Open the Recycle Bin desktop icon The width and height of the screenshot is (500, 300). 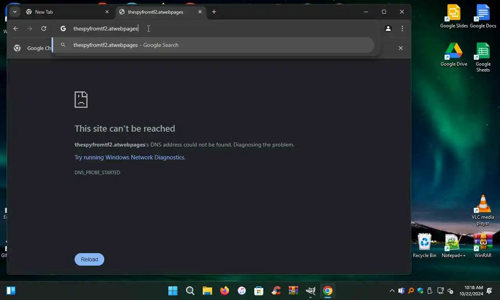click(x=425, y=246)
